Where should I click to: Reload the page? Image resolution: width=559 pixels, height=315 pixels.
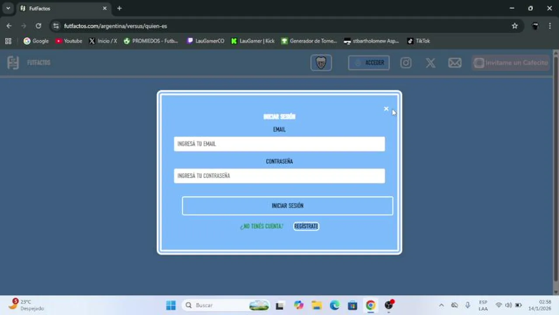pos(38,26)
